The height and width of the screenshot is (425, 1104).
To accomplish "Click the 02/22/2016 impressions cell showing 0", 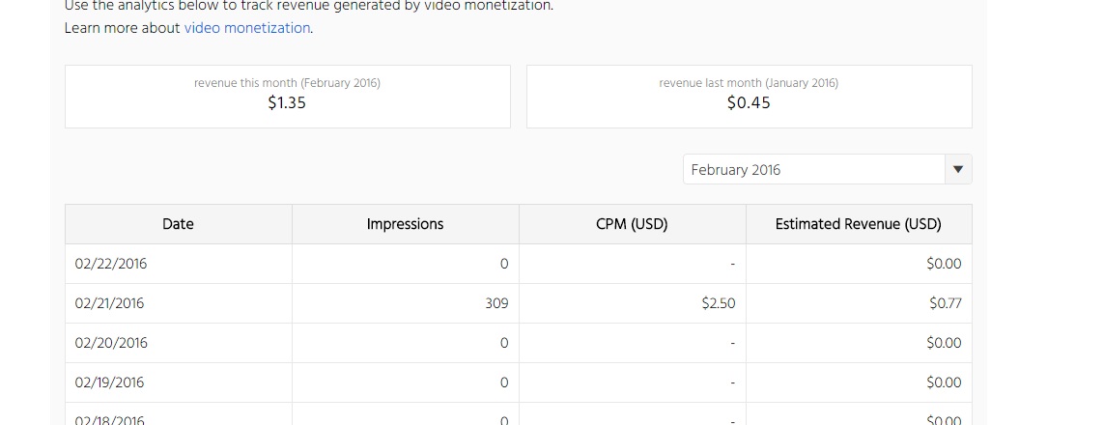I will pos(503,264).
